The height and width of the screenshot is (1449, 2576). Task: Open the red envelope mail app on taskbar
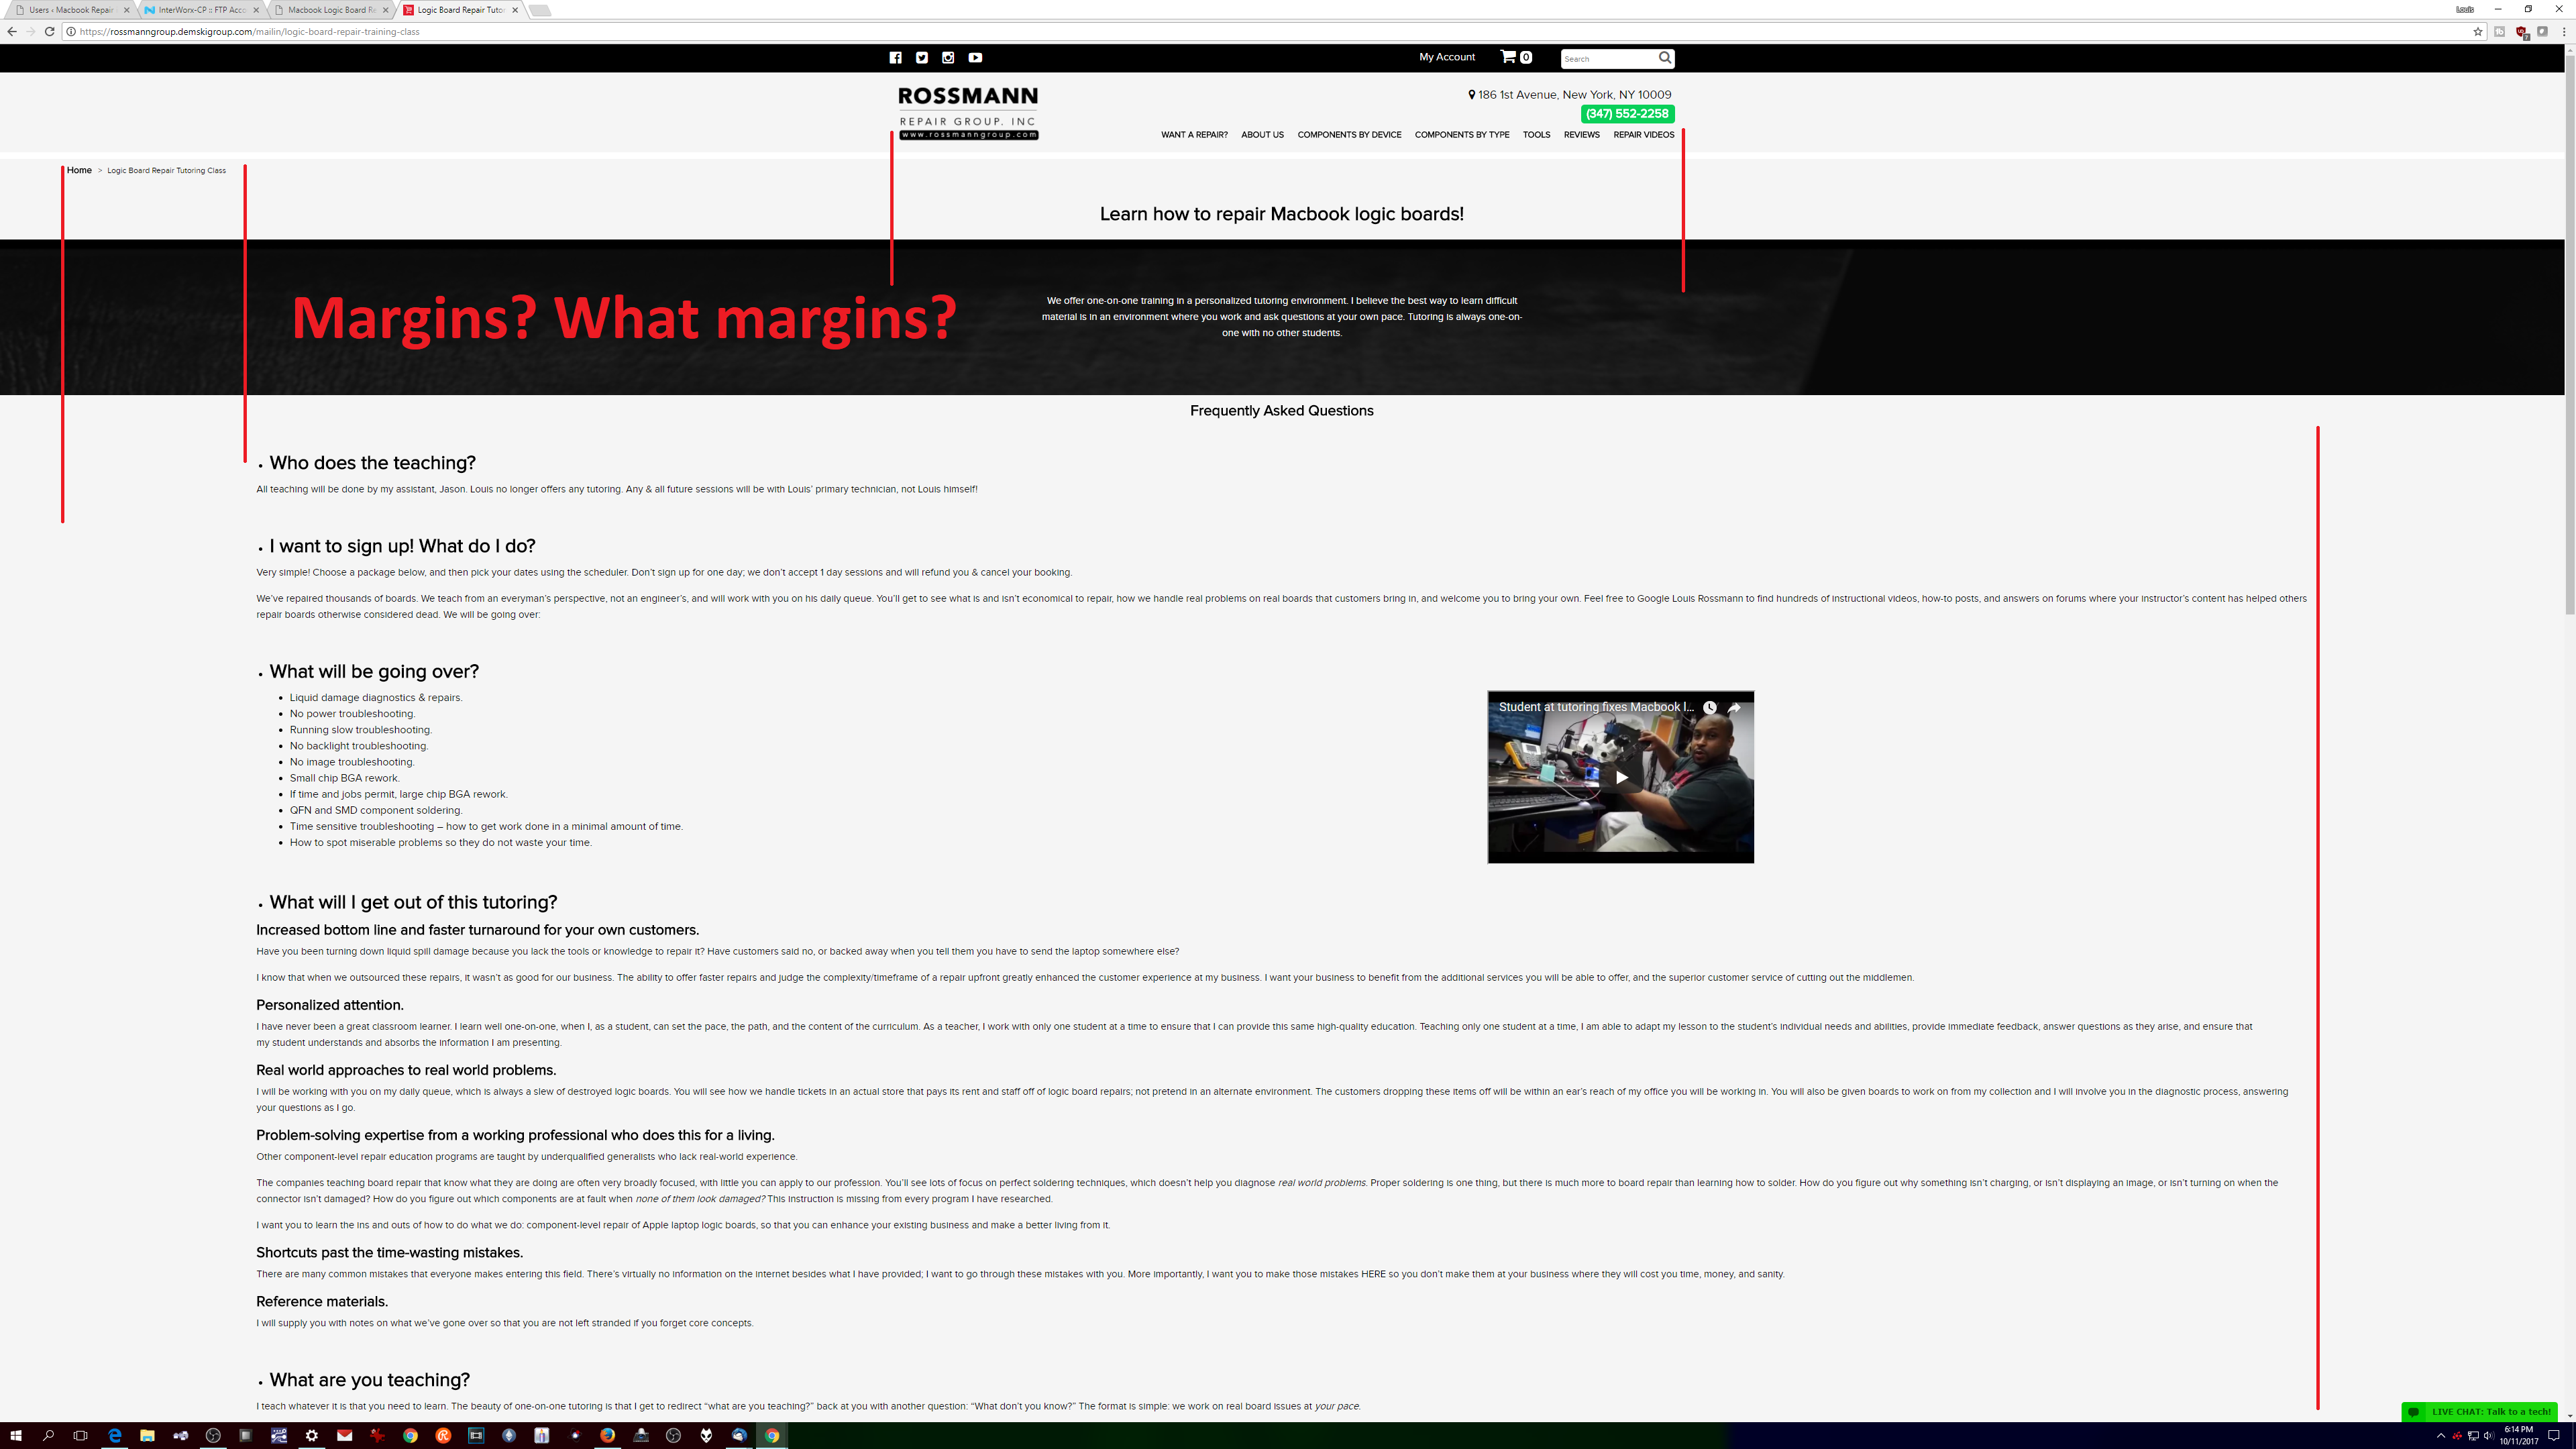click(x=345, y=1435)
